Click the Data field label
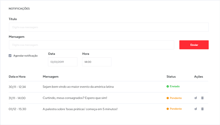Screen dimensions: 220x125 coord(52,54)
